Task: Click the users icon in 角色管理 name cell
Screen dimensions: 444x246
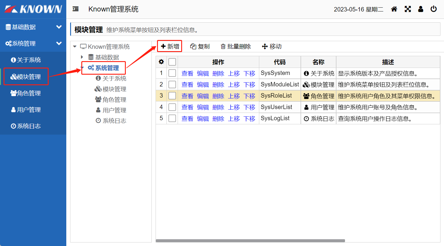Action: [306, 96]
